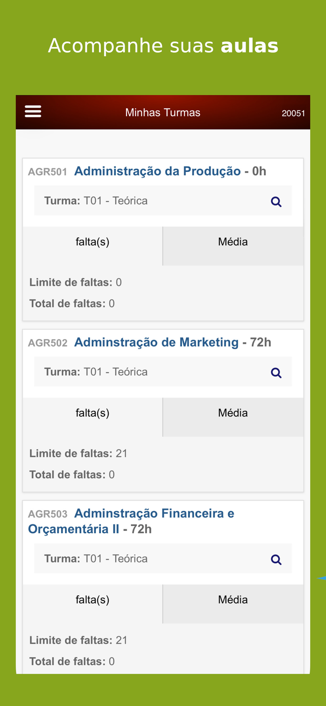Click the Minhas Turmas header title
This screenshot has width=326, height=706.
163,113
